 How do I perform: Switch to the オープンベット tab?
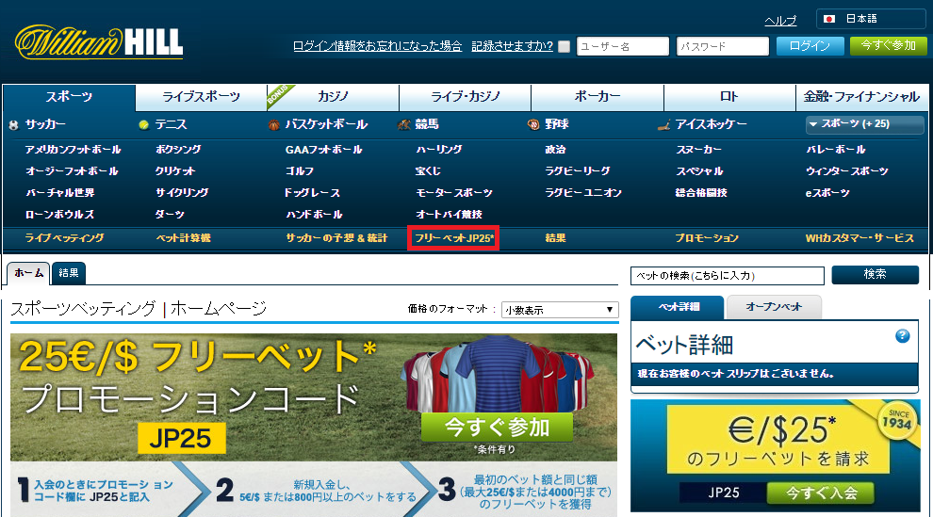tap(774, 307)
